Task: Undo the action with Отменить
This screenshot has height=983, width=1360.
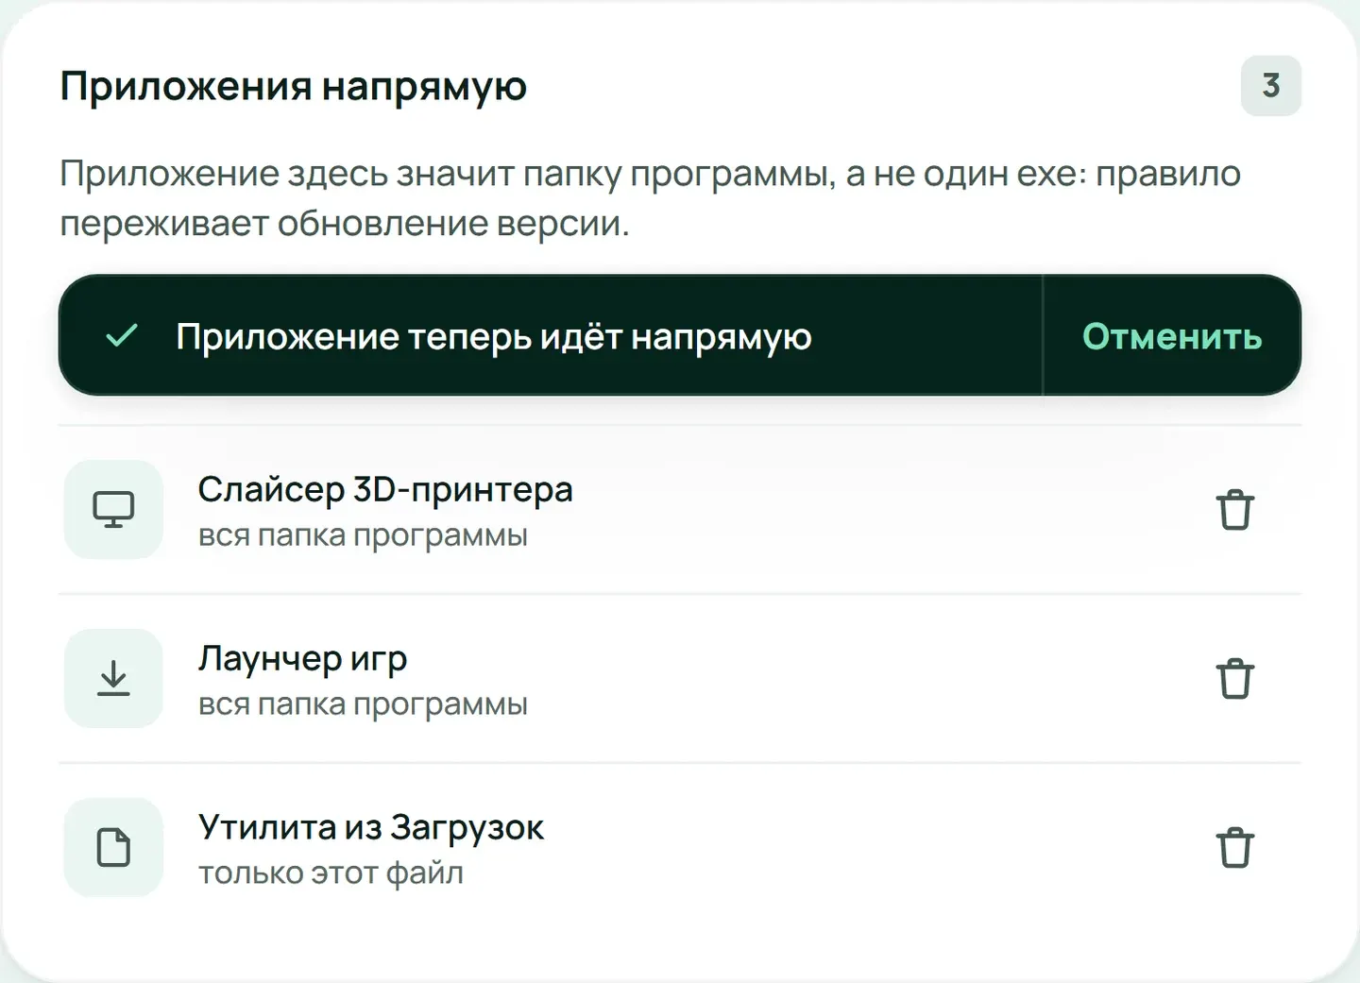Action: tap(1172, 336)
